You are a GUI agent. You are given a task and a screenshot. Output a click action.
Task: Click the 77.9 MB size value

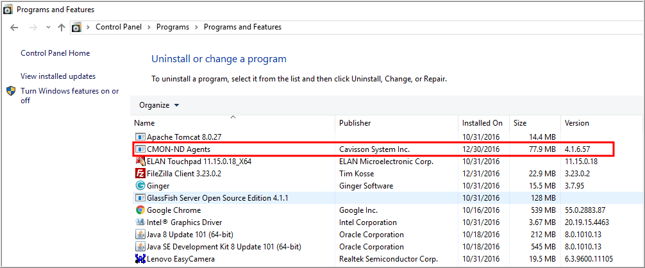coord(542,149)
